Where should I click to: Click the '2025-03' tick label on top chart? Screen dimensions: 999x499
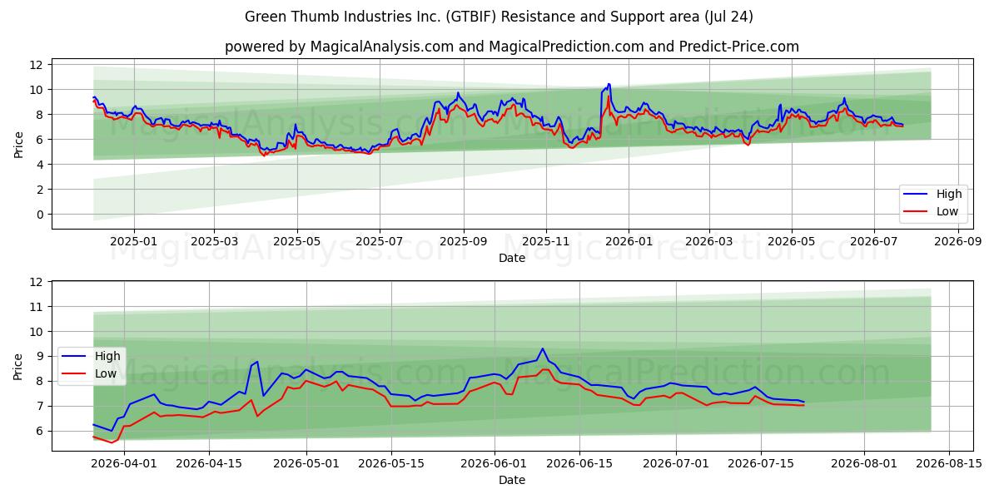214,240
